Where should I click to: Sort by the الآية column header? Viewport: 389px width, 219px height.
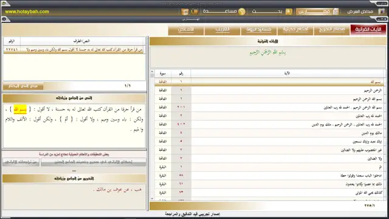point(287,73)
